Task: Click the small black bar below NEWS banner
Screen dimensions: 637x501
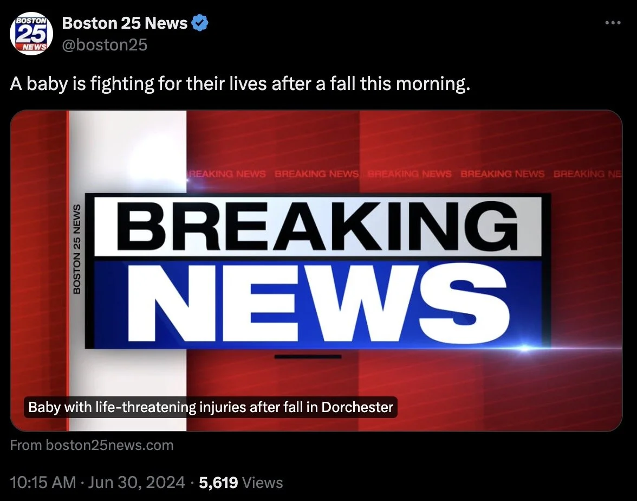Action: pos(308,357)
